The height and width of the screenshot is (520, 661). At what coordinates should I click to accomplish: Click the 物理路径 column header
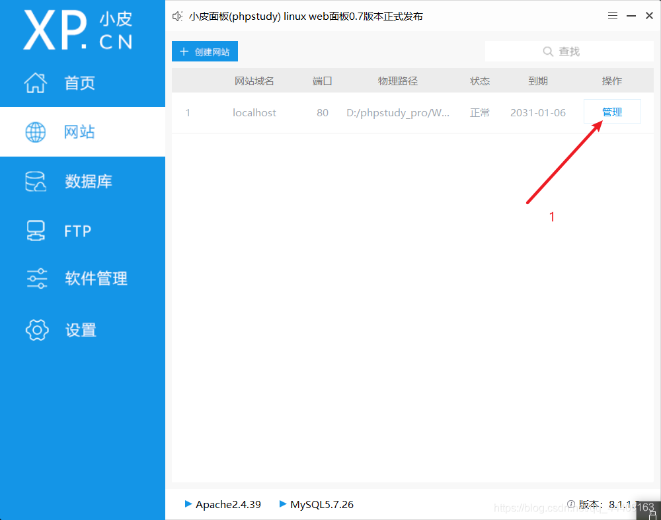pos(397,81)
